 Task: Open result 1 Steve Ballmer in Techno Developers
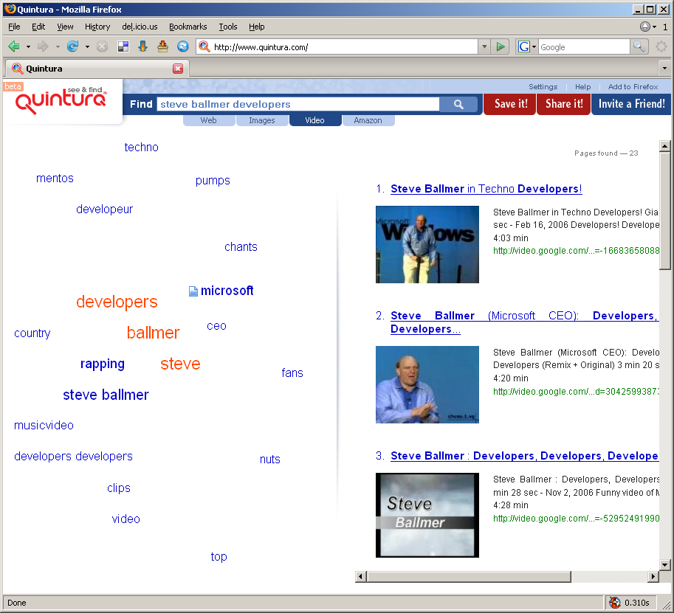[x=486, y=189]
